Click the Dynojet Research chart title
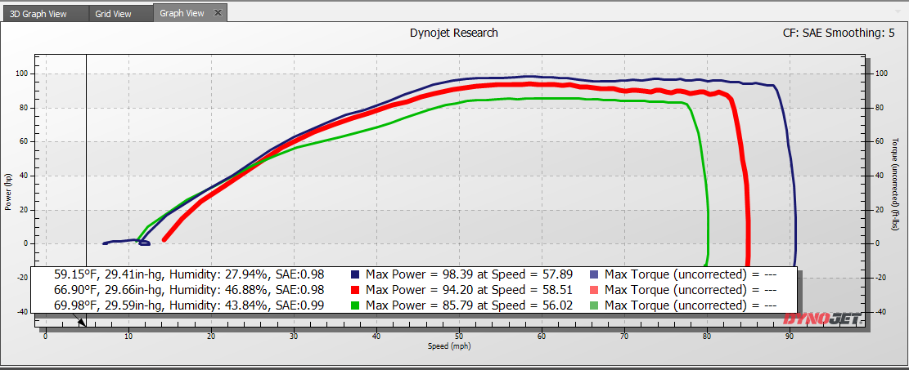 453,33
